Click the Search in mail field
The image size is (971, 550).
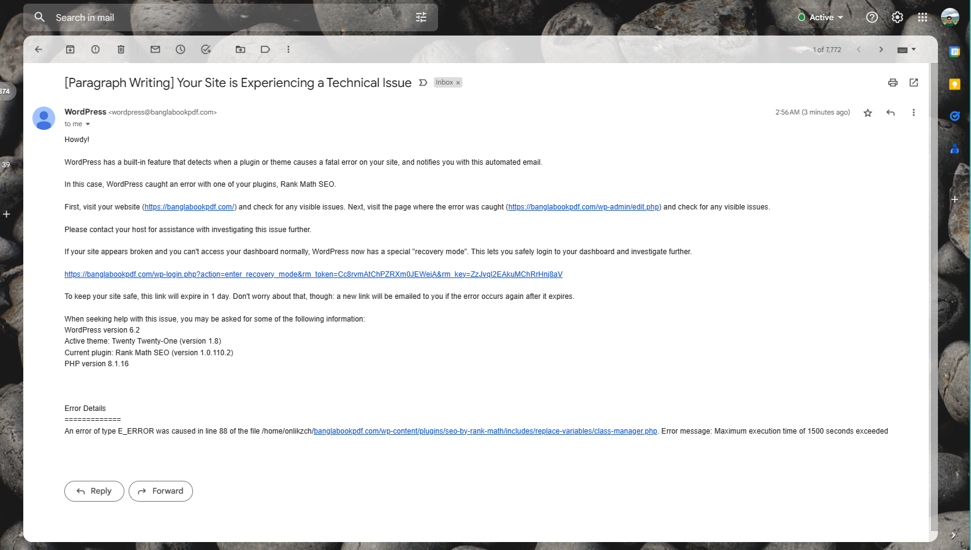[x=230, y=18]
